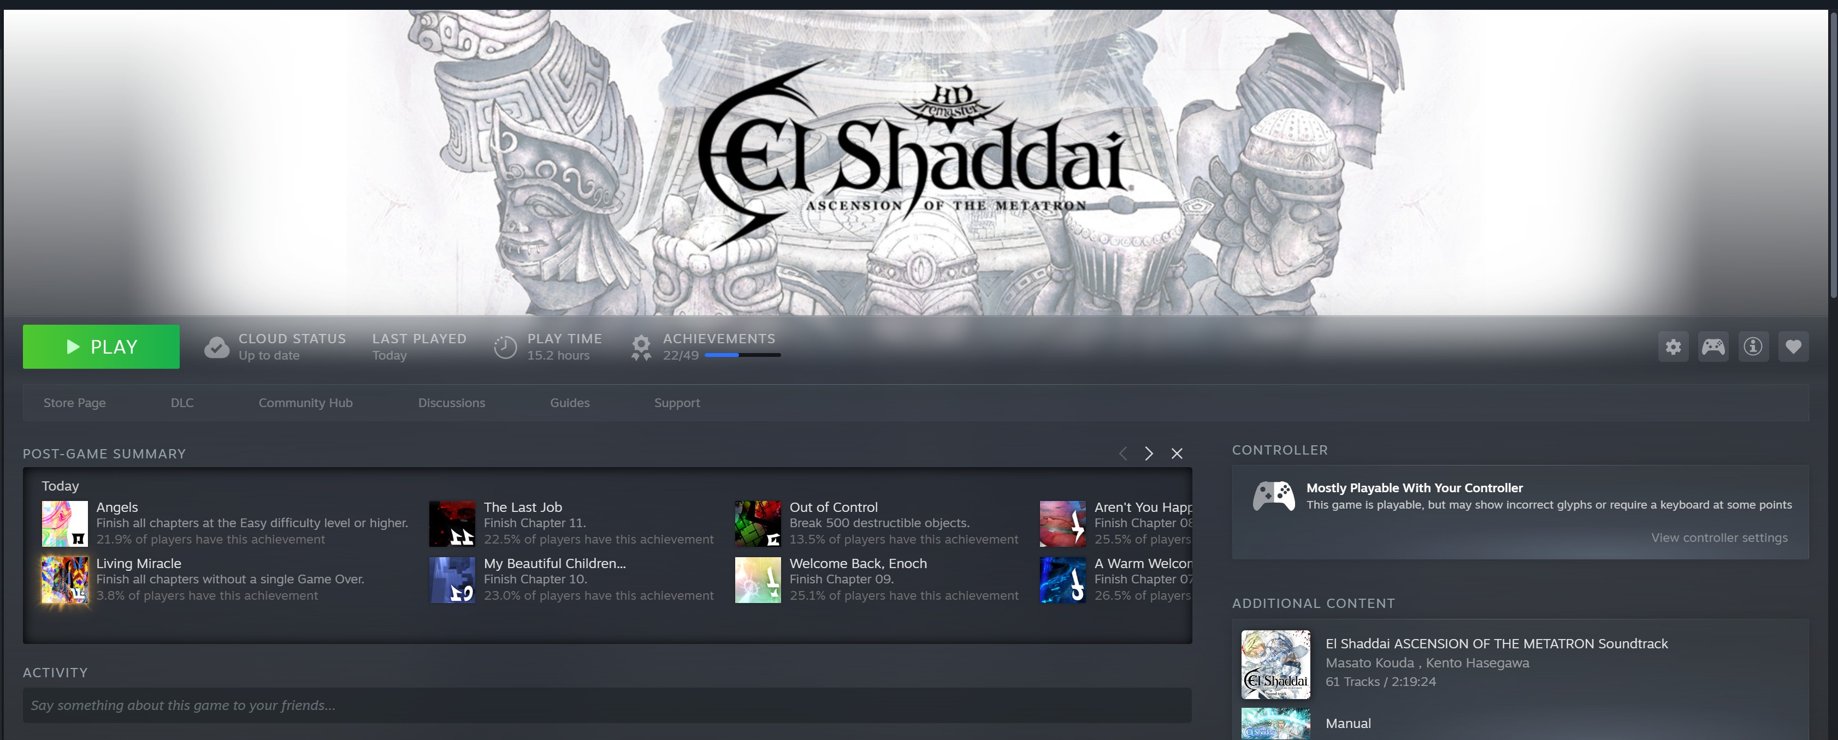Go to previous post-game summary page

point(1123,453)
